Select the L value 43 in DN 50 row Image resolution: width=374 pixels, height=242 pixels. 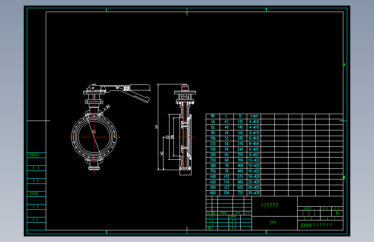coord(226,122)
